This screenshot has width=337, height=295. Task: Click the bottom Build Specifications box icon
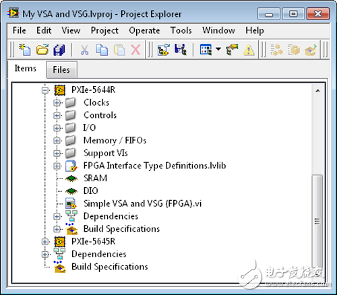click(59, 267)
